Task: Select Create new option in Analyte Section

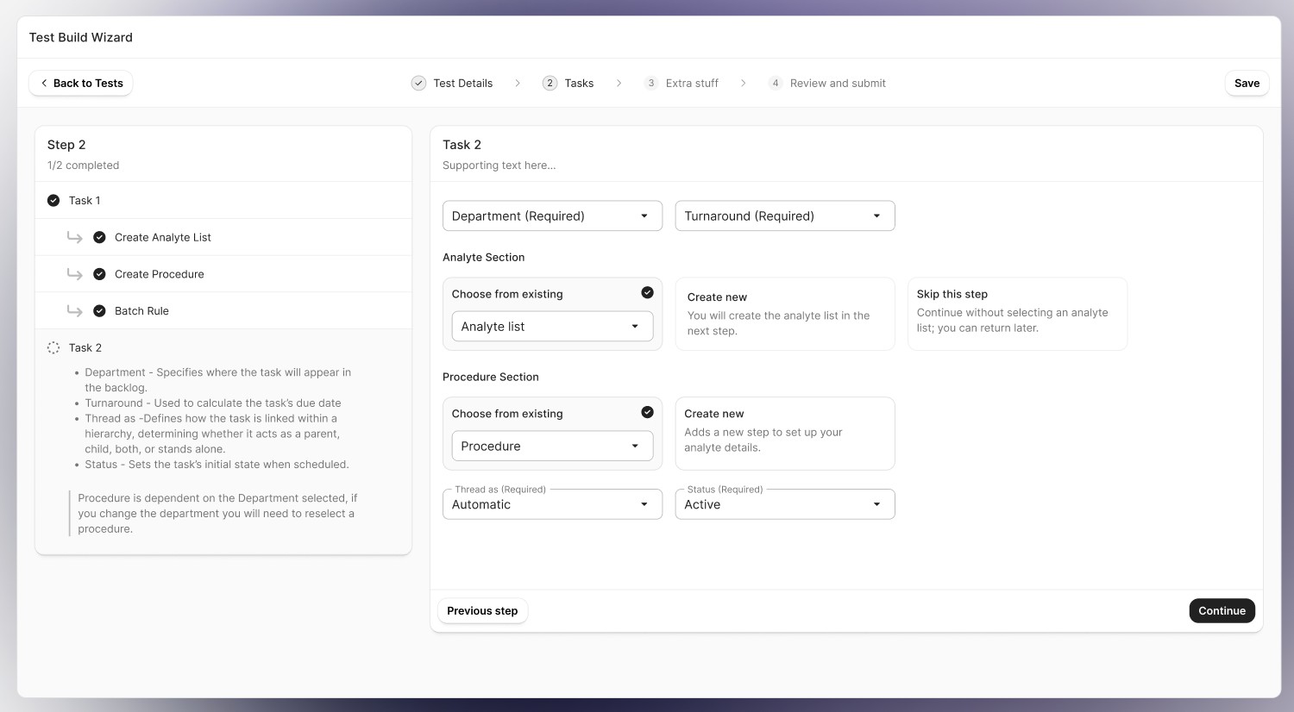Action: pos(784,314)
